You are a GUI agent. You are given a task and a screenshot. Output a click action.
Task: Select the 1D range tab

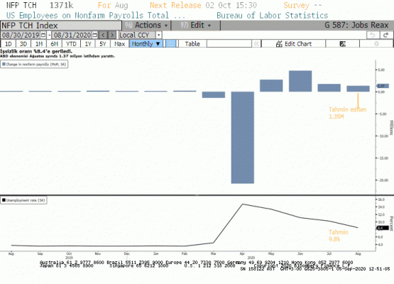pos(9,44)
